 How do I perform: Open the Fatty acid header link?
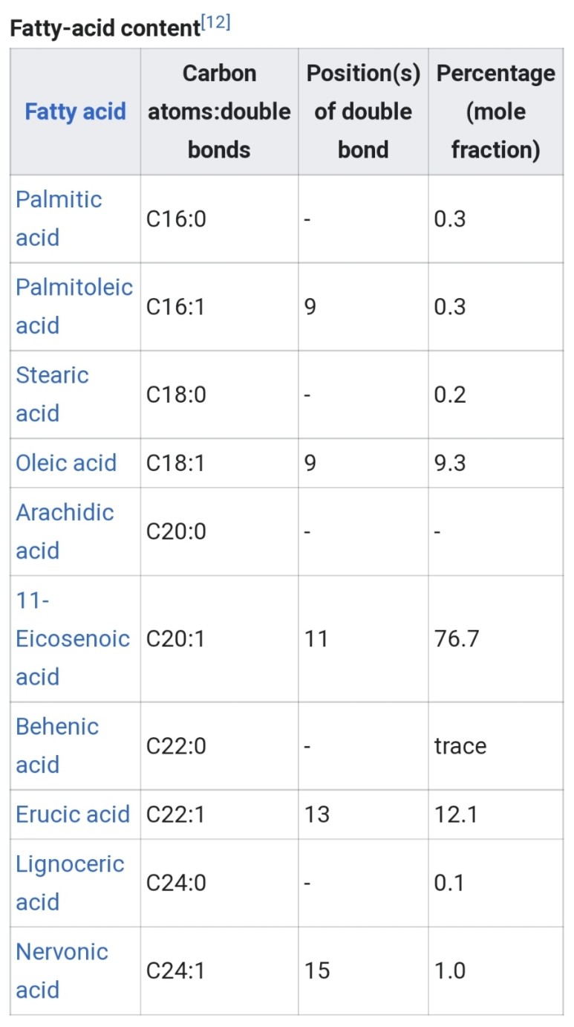point(75,111)
